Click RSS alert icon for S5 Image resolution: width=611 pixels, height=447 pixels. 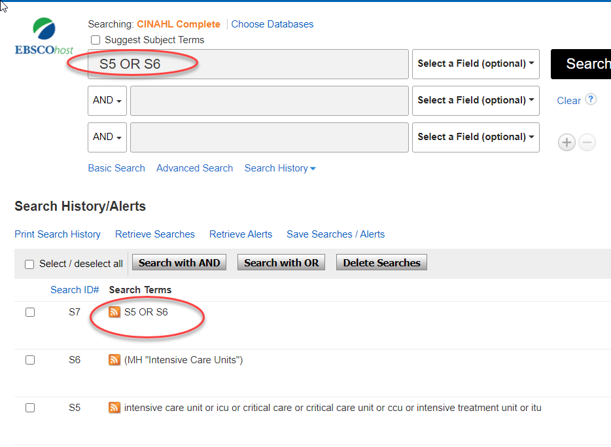point(114,408)
